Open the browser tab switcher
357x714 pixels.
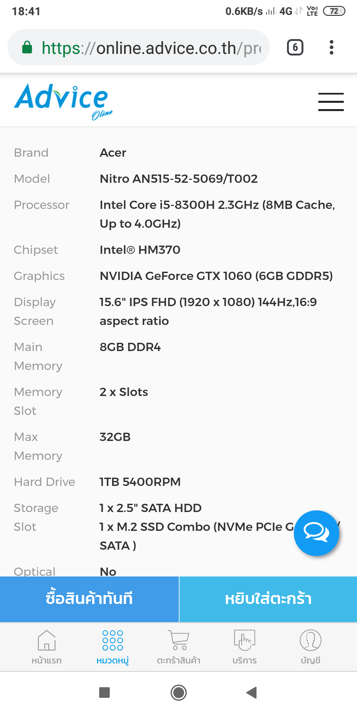pos(295,48)
